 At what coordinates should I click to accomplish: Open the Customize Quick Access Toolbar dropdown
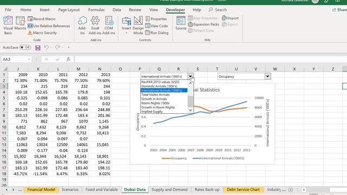click(x=69, y=47)
